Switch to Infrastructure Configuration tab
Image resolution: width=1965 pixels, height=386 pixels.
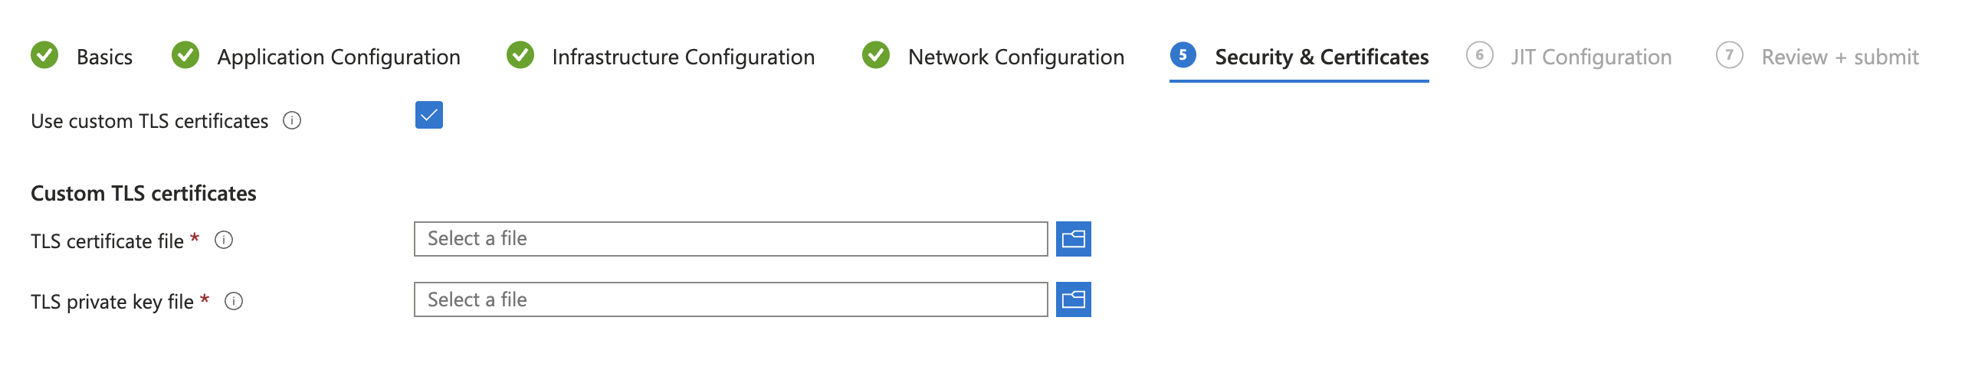pyautogui.click(x=683, y=57)
